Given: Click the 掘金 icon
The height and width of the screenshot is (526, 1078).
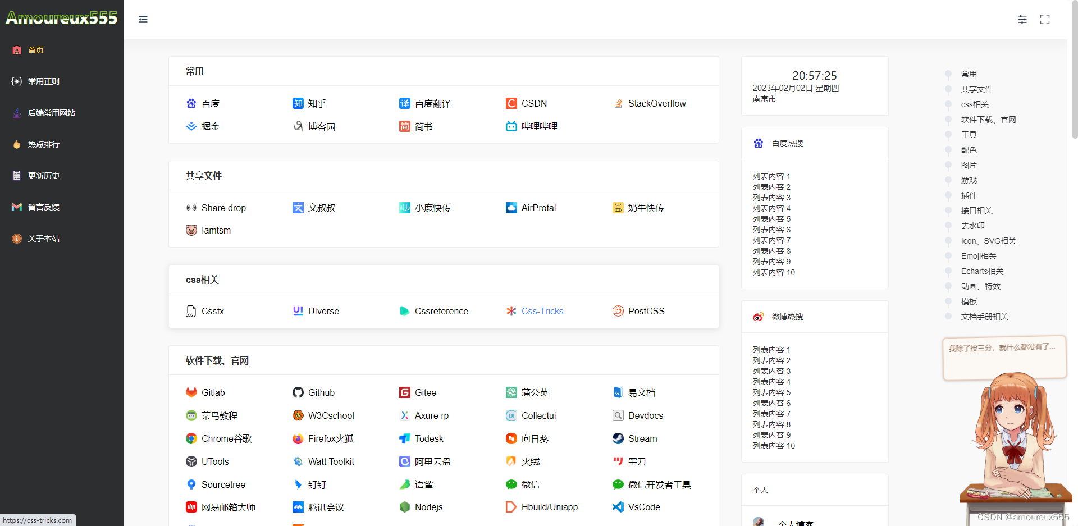Looking at the screenshot, I should click(191, 126).
